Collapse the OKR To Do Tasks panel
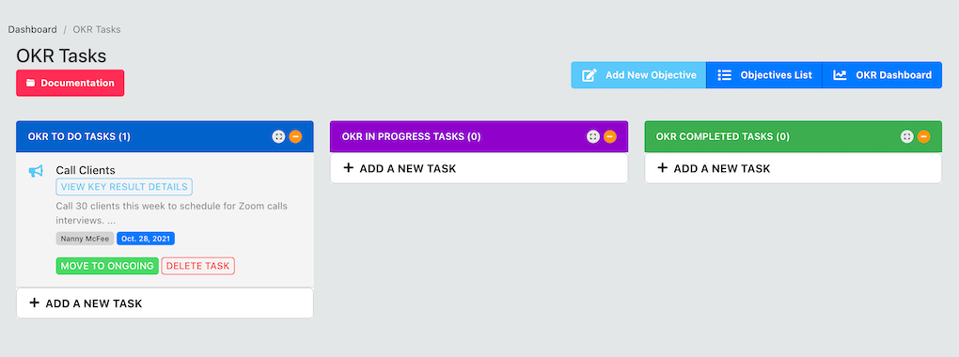This screenshot has height=357, width=959. (295, 136)
